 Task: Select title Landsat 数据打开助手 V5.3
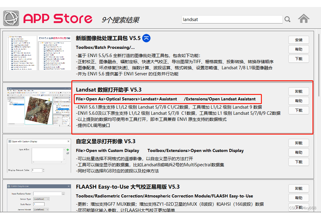tap(109, 90)
